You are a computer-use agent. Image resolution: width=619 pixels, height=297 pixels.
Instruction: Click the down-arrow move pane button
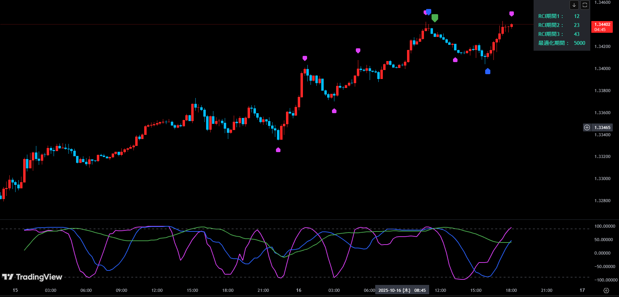[574, 5]
